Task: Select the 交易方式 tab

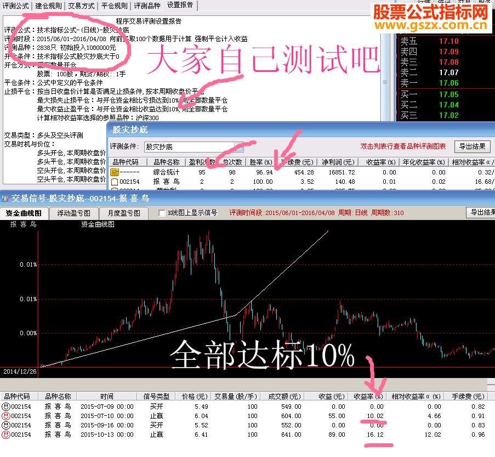Action: (82, 5)
